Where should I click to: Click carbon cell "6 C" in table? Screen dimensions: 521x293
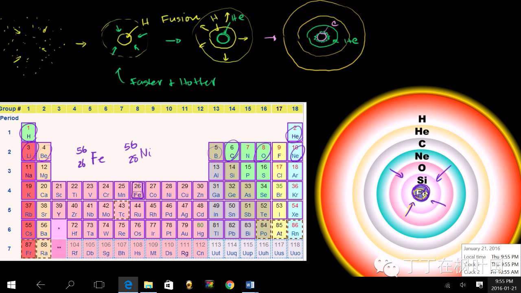click(x=232, y=152)
